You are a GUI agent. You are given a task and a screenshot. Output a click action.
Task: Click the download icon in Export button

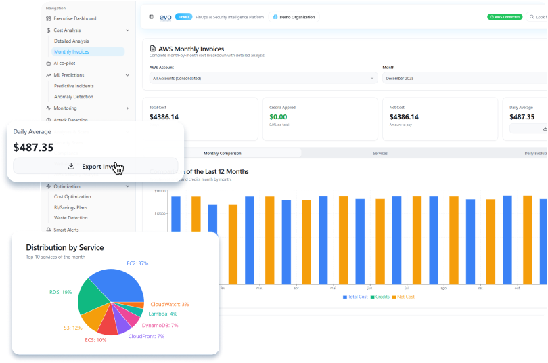click(x=71, y=166)
